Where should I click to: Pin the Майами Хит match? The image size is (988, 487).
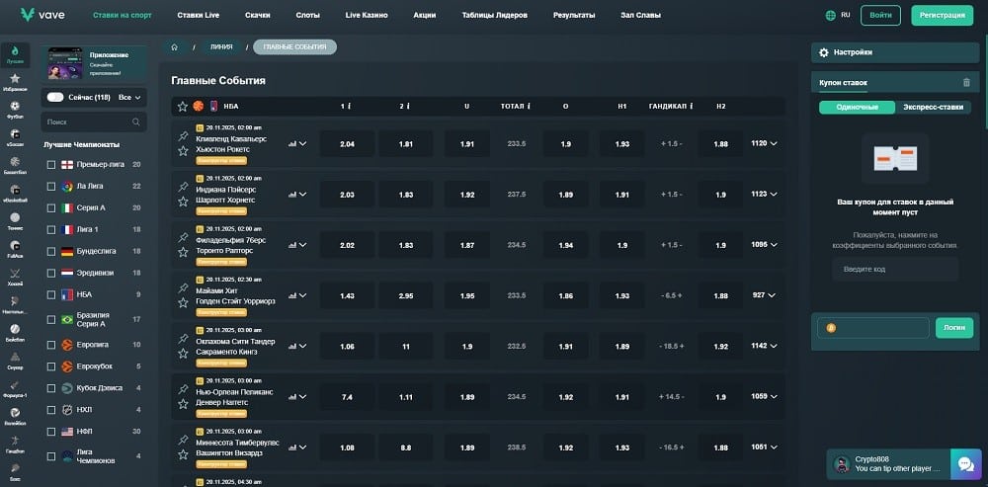coord(184,287)
